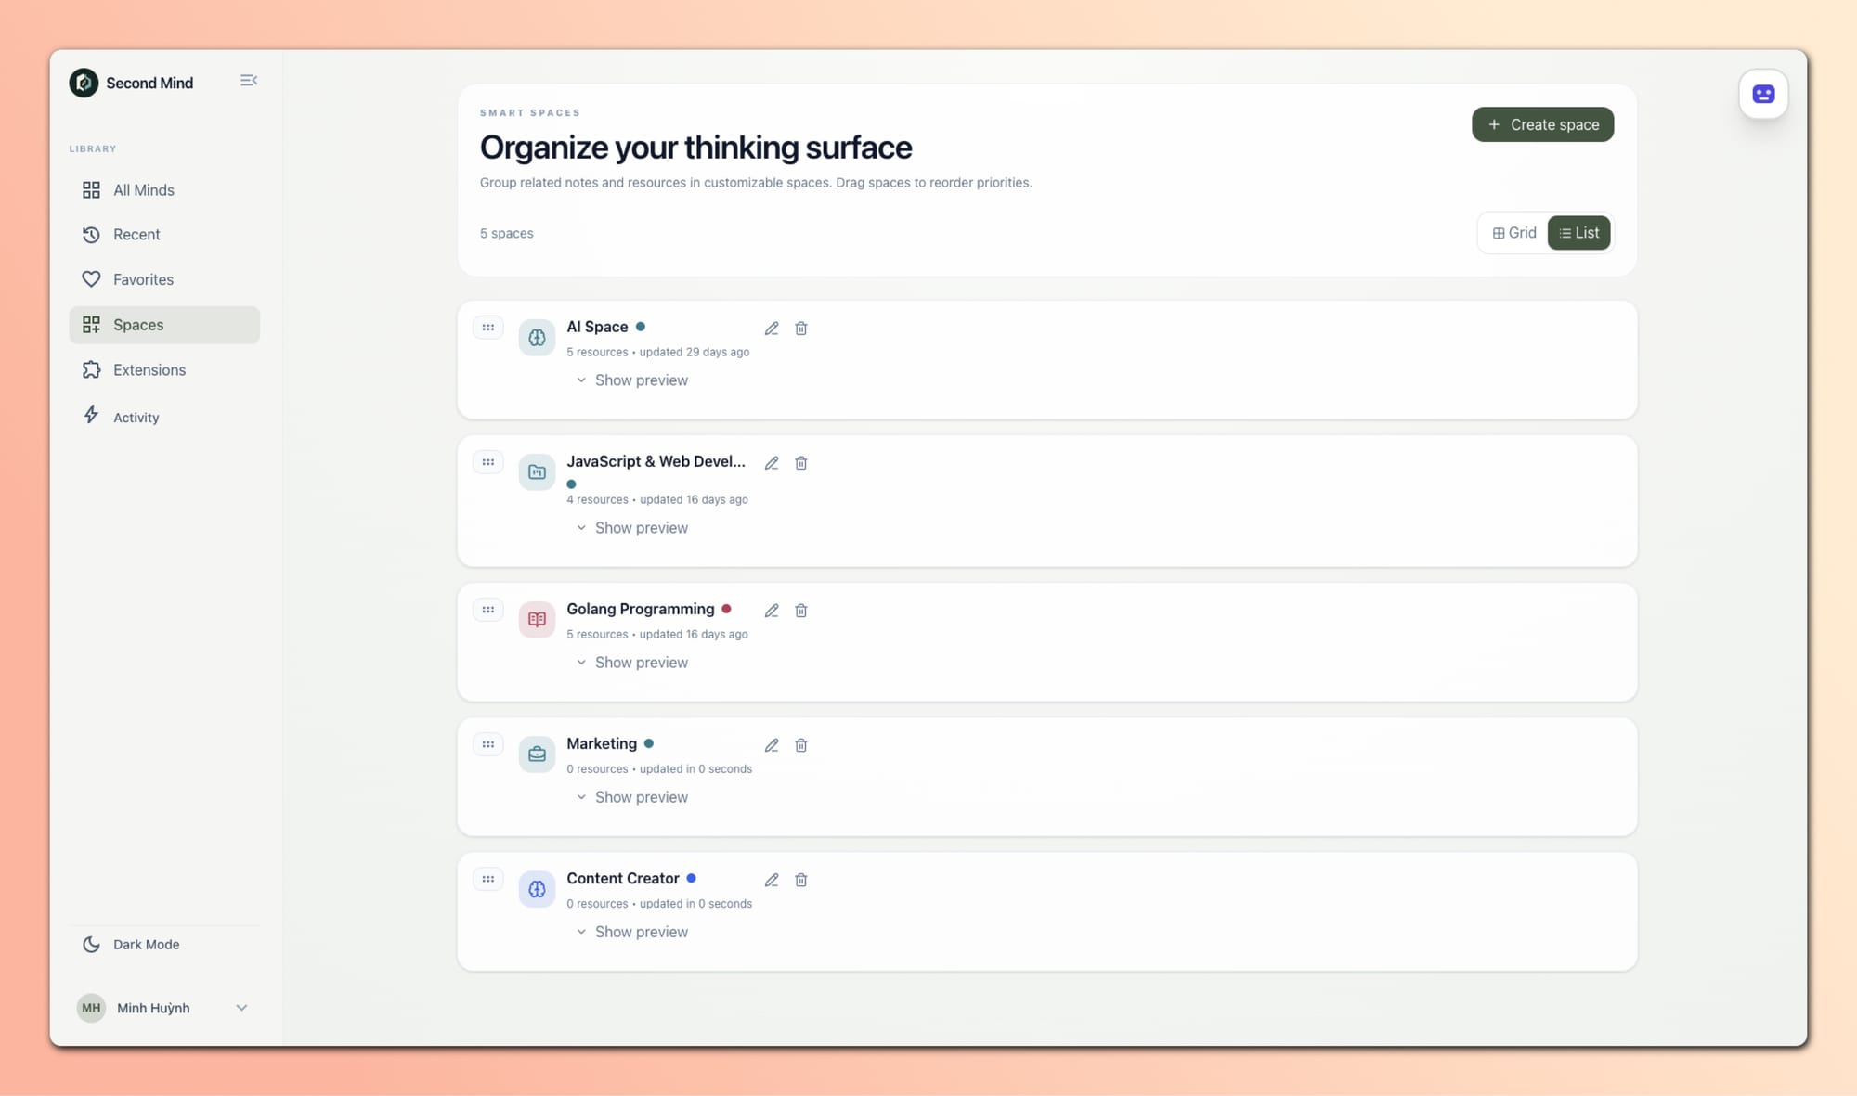Click the MH user avatar
Screen dimensions: 1857x1096
click(91, 1008)
